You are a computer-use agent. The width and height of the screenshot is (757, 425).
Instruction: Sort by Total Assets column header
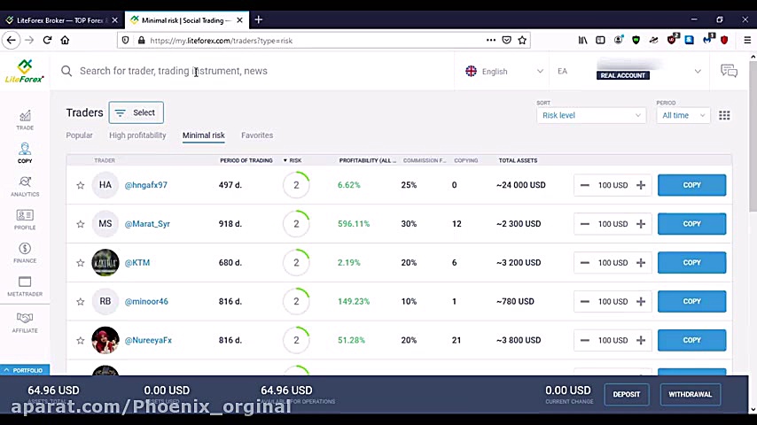518,160
